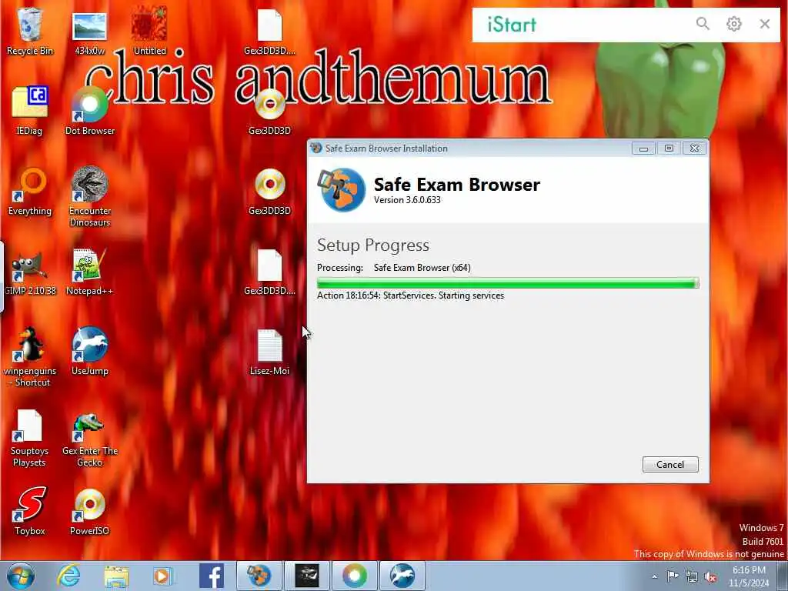The height and width of the screenshot is (591, 788).
Task: Close the iStart search bar
Action: click(x=765, y=24)
